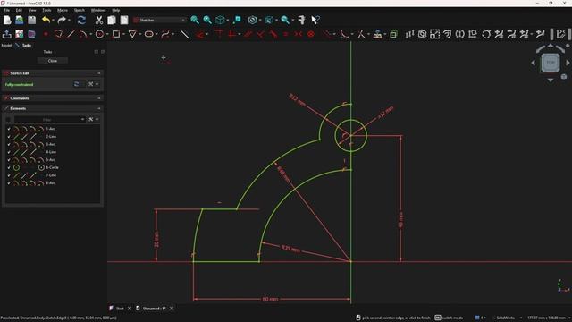572x322 pixels.
Task: Open the undo history dropdown arrow
Action: point(53,20)
